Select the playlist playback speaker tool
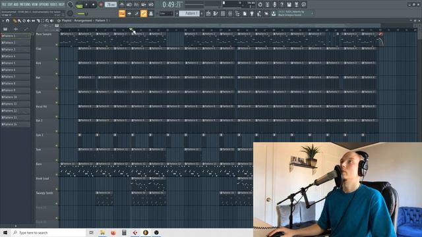The width and height of the screenshot is (422, 237). (51, 20)
